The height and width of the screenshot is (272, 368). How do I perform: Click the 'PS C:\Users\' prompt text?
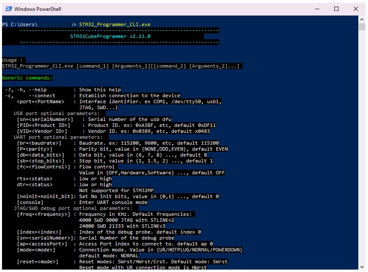[20, 25]
